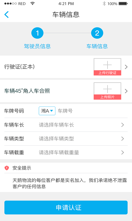Screen dimensions: 132x221
Task: Open the 行驶证(正本) row chevron
Action: (126, 67)
